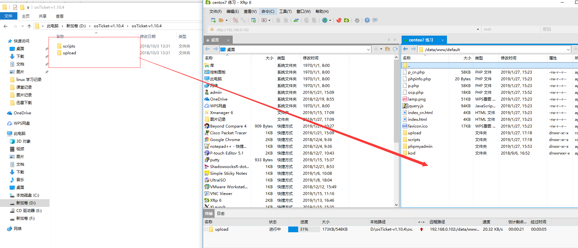Refresh the local desktop pane
Image resolution: width=578 pixels, height=248 pixels.
pyautogui.click(x=395, y=49)
